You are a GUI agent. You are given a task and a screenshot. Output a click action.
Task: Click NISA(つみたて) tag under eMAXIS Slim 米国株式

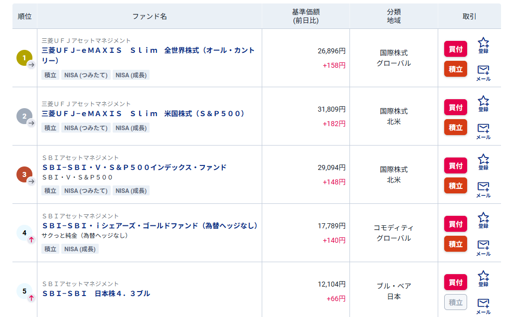[86, 128]
